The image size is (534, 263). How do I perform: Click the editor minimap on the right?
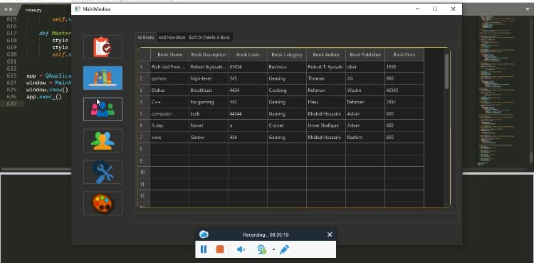496,91
